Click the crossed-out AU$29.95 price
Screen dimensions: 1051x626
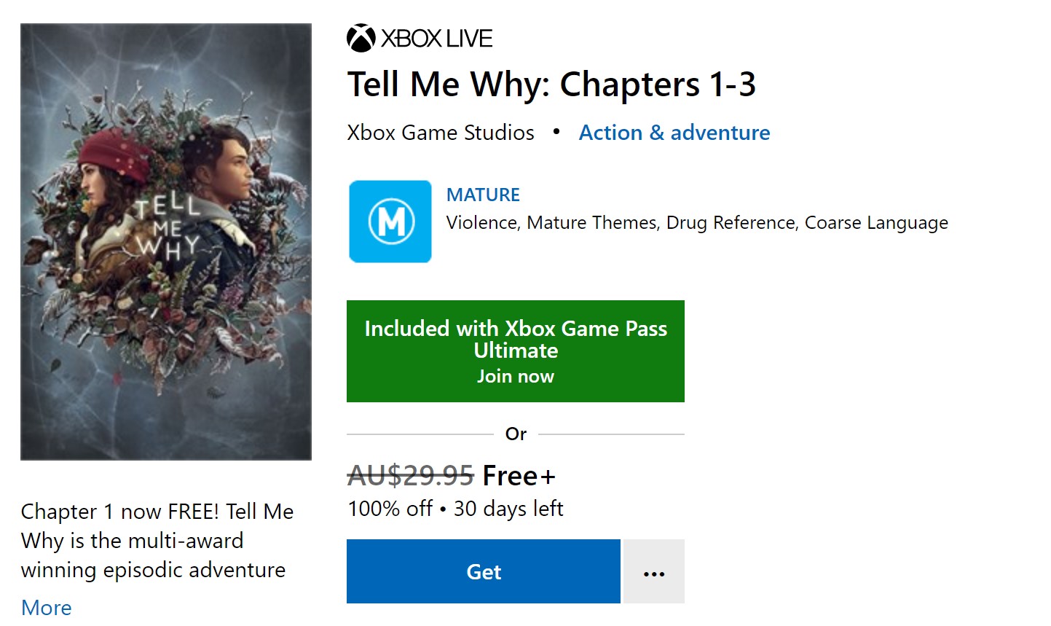coord(410,476)
